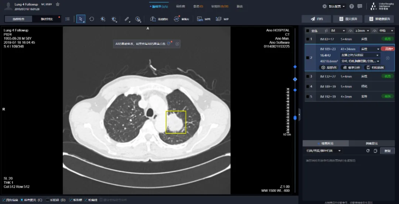Open the MIP projection view
Screen dimensions: 399x204
(222, 19)
